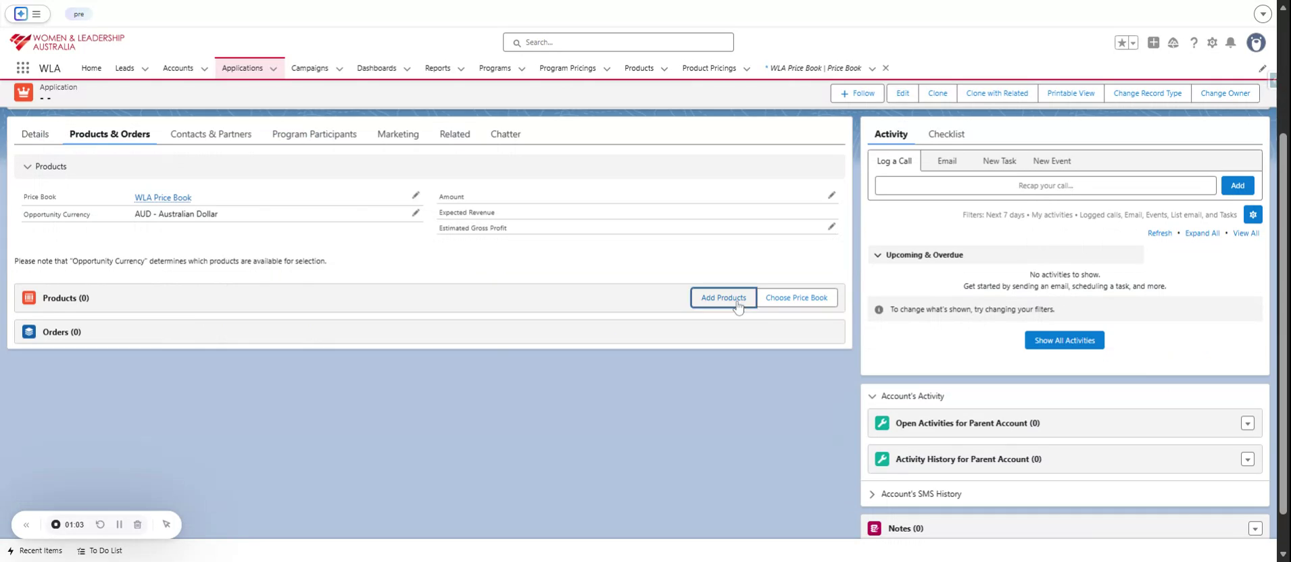Open Global Actions plus icon

point(1154,43)
